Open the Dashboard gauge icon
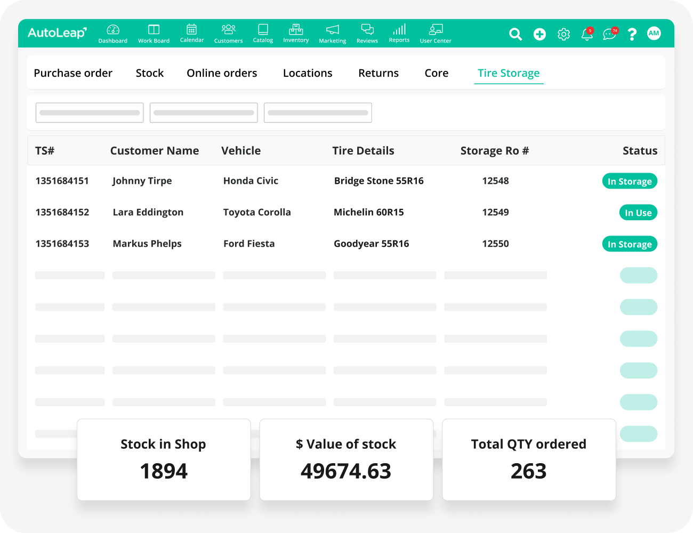This screenshot has width=693, height=533. click(x=112, y=30)
